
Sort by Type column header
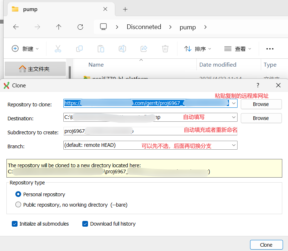pyautogui.click(x=270, y=65)
